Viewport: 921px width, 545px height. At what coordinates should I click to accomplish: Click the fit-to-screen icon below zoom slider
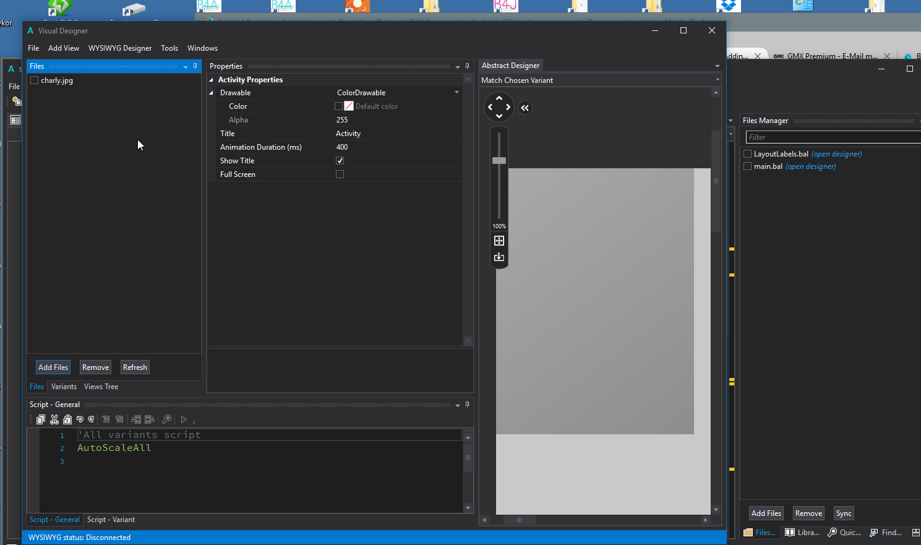499,241
